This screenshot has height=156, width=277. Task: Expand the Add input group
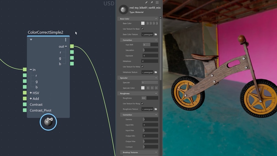[x=31, y=99]
